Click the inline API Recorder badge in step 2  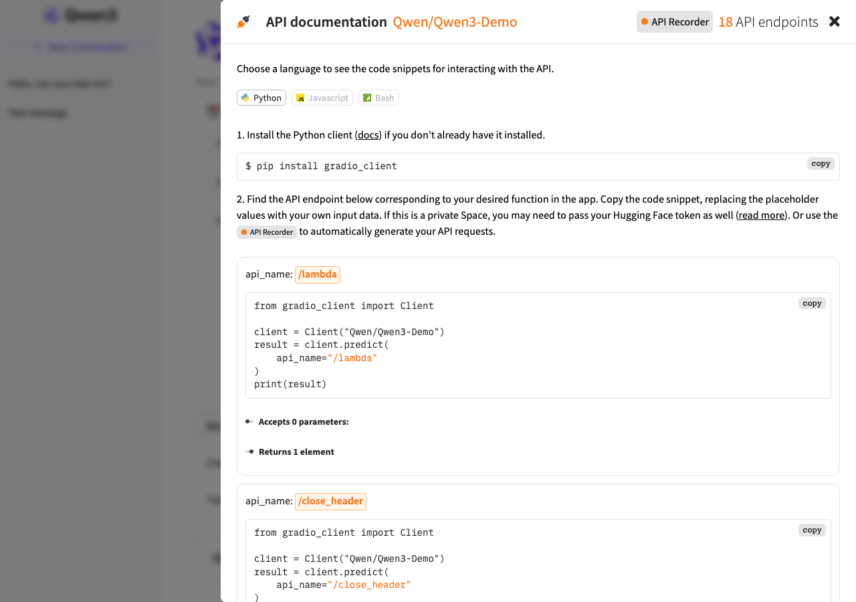[267, 232]
